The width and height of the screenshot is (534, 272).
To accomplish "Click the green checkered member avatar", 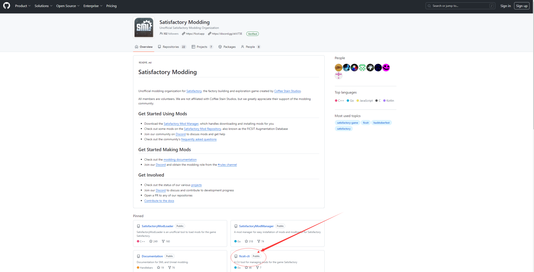I will 362,68.
